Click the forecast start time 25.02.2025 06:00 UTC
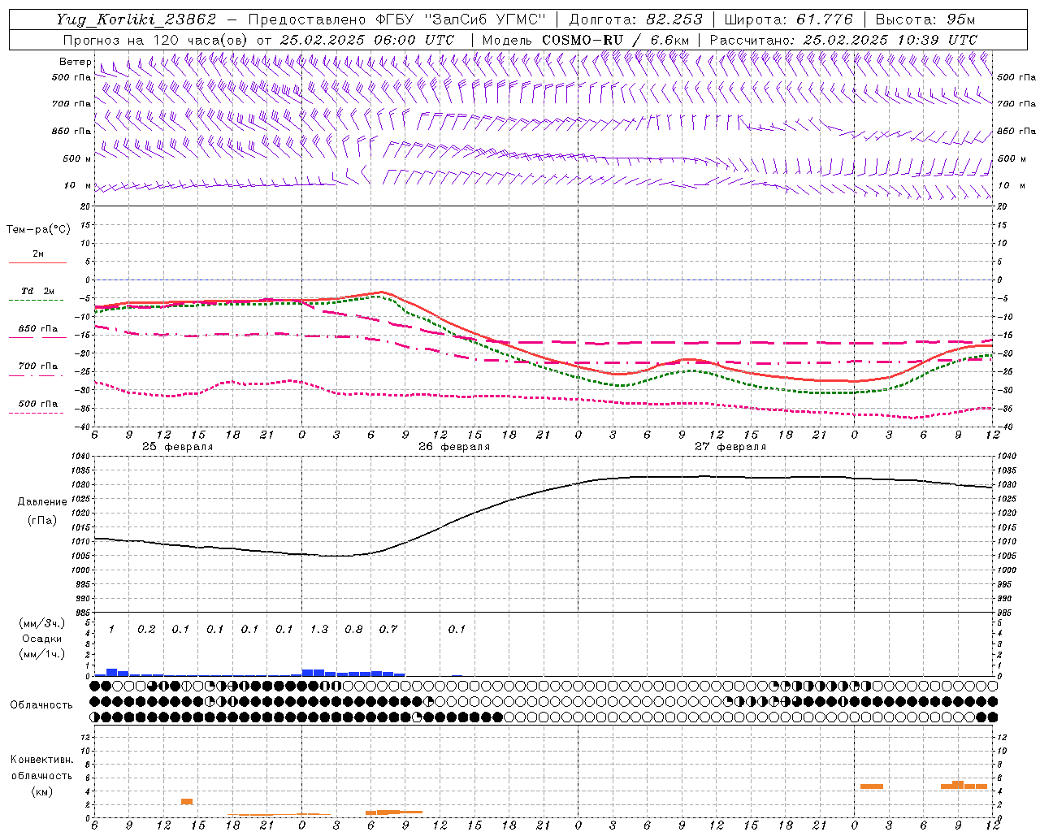 click(x=366, y=40)
